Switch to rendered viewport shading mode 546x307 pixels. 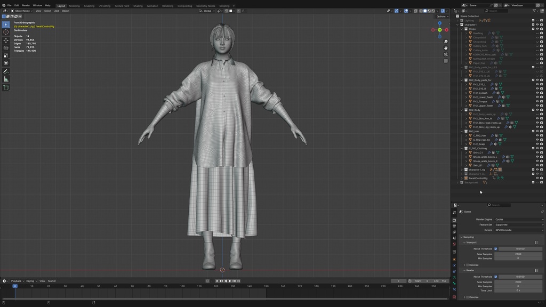pos(433,10)
